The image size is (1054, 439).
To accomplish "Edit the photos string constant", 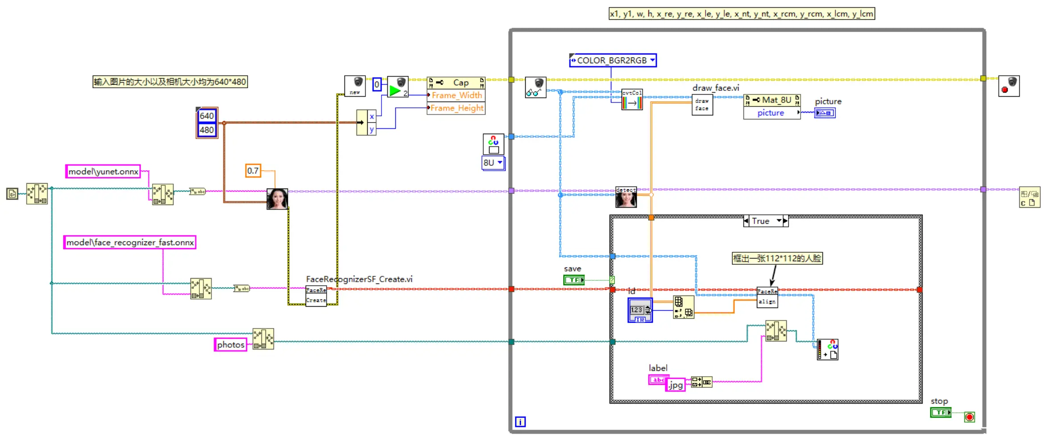I will (231, 345).
